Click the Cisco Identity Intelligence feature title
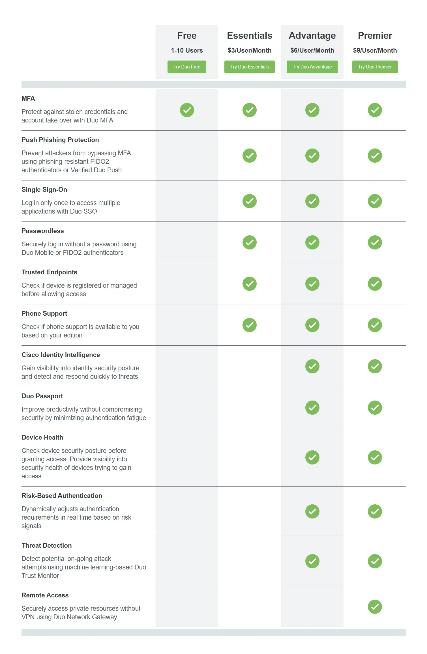The image size is (427, 654). (x=61, y=355)
